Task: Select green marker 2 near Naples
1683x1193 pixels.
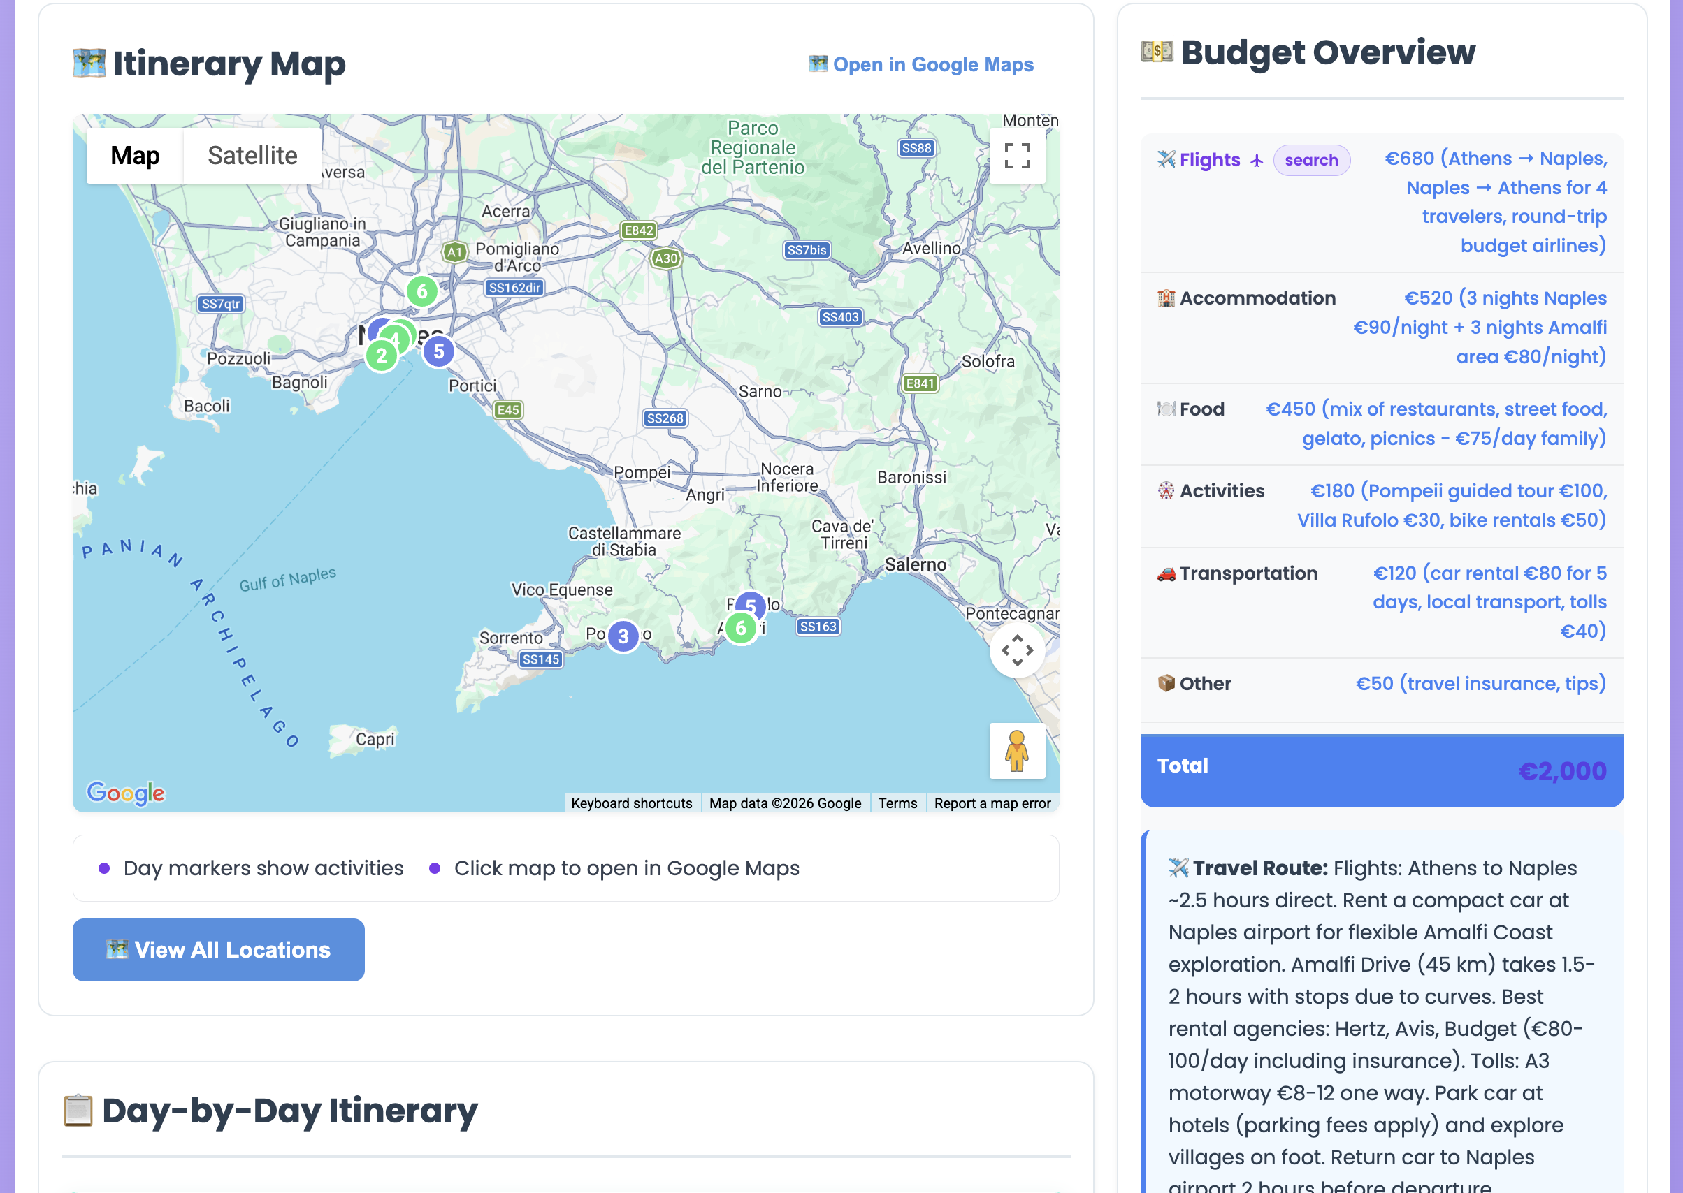Action: coord(382,356)
